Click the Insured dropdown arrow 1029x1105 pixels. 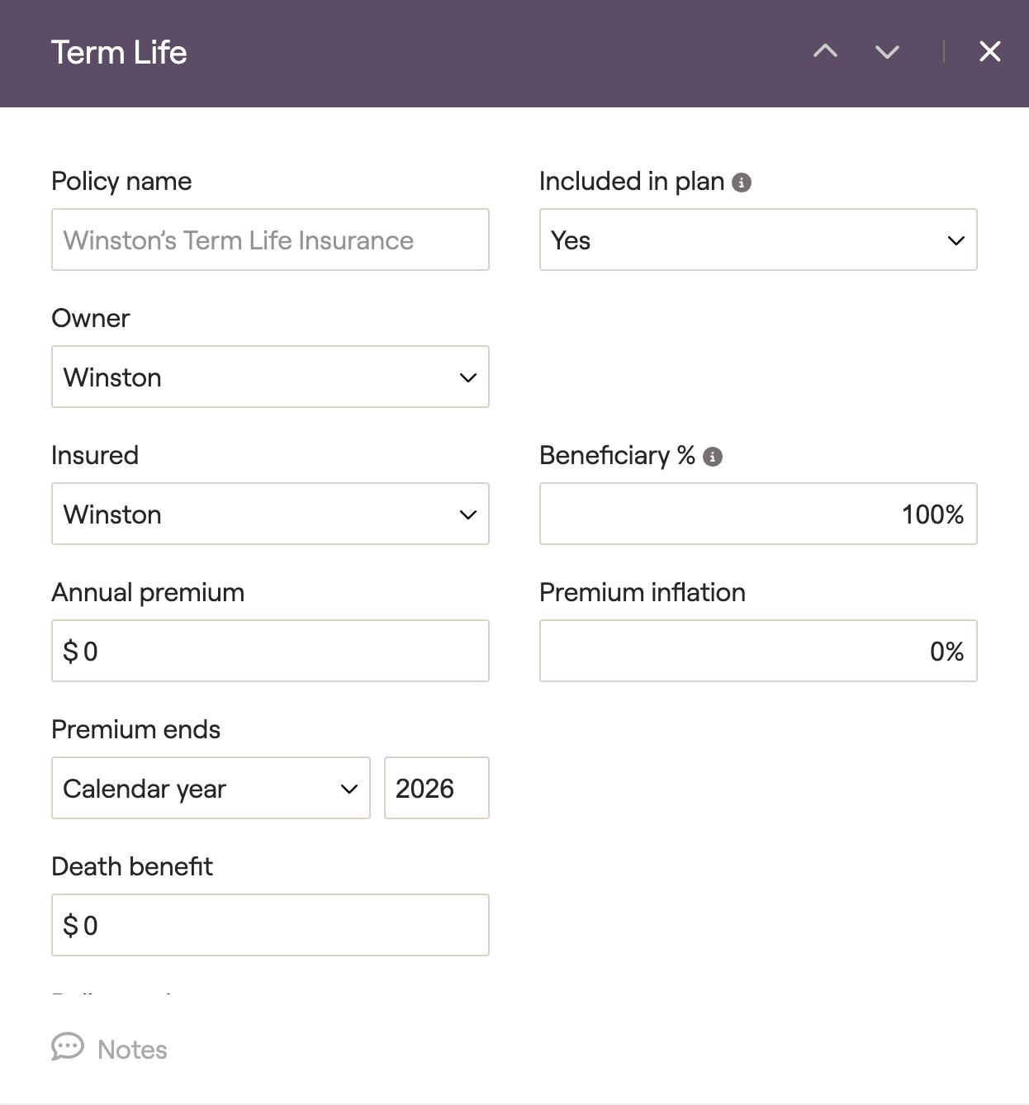pos(468,515)
